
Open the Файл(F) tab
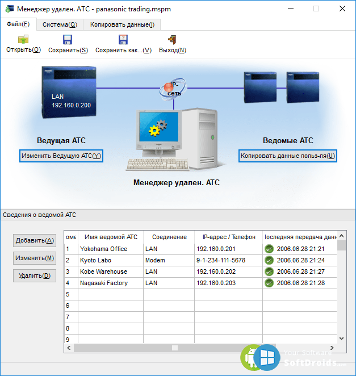coord(18,24)
